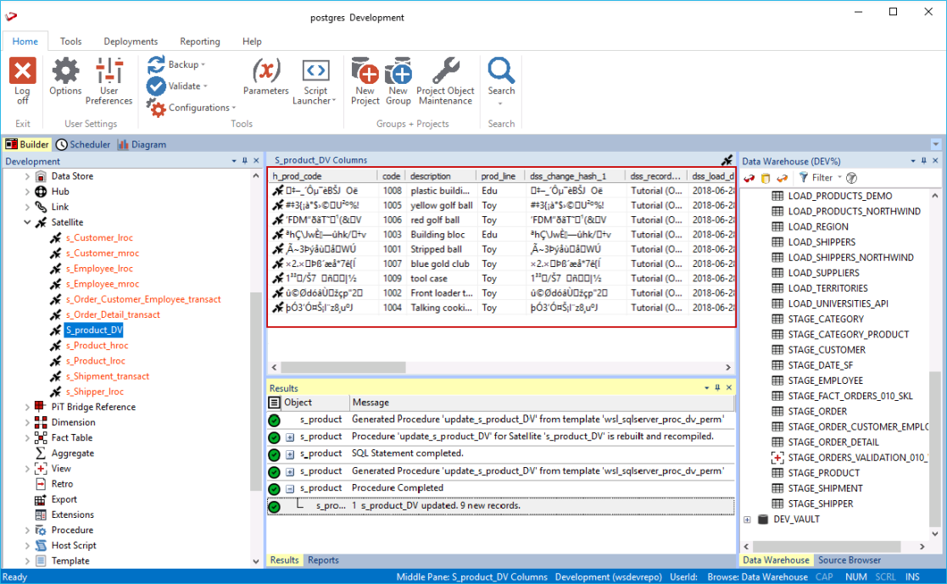Expand the DEV_VAULT tree node
The height and width of the screenshot is (584, 947).
pyautogui.click(x=747, y=520)
